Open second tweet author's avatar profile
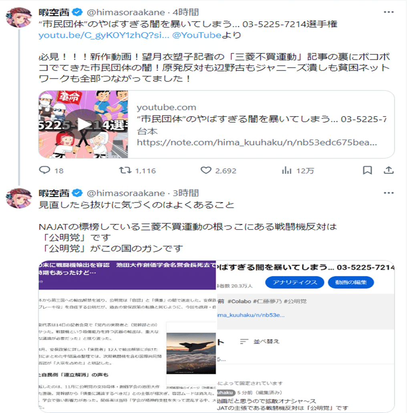Viewport: 413px width, 413px height. point(19,198)
